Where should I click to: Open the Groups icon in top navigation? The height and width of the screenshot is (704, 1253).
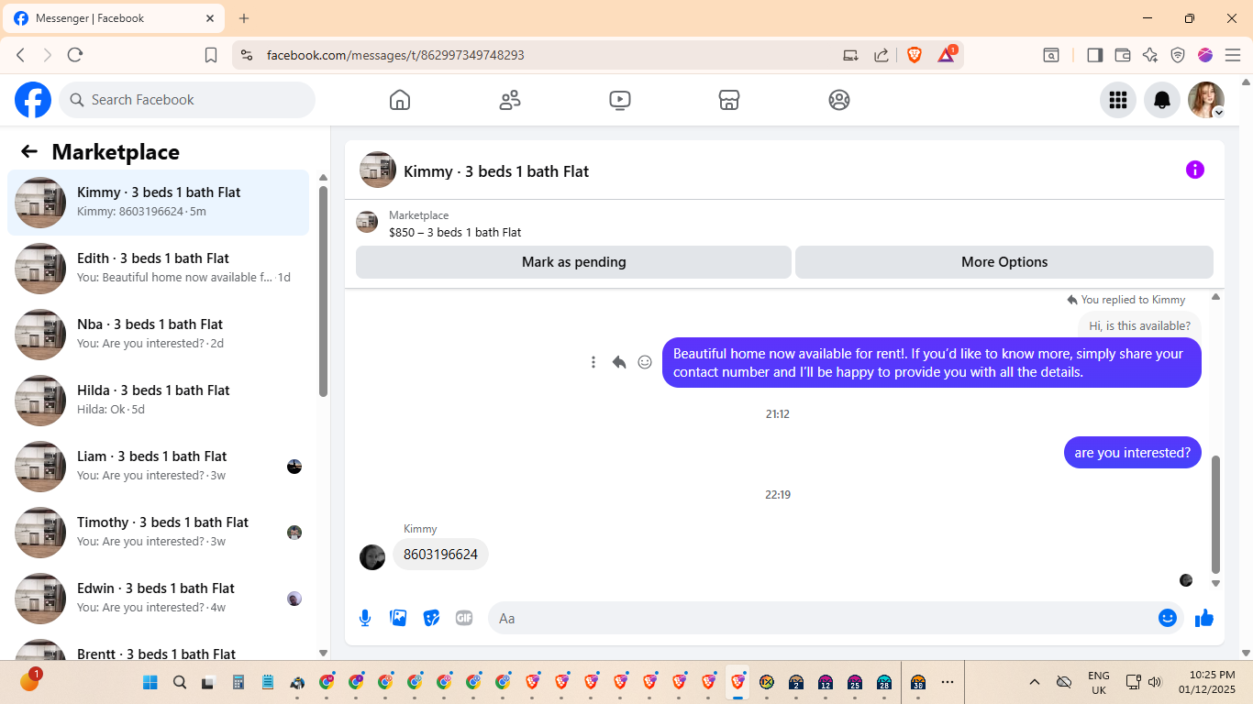(839, 100)
